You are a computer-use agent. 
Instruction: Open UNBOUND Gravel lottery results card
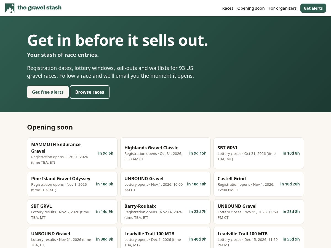click(x=72, y=238)
